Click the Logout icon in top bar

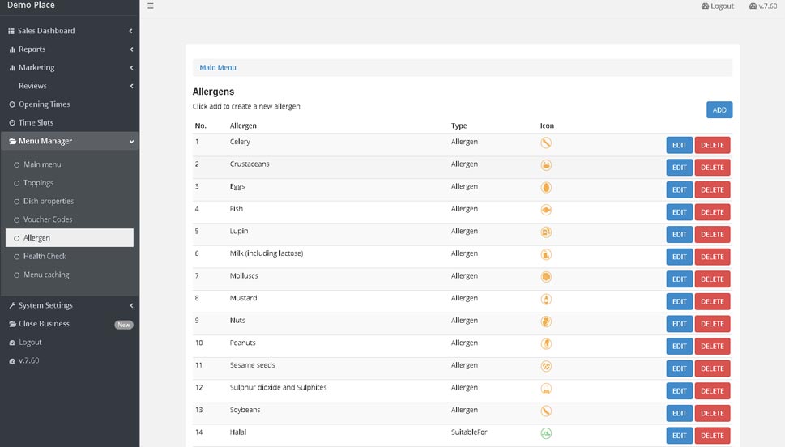pyautogui.click(x=705, y=6)
